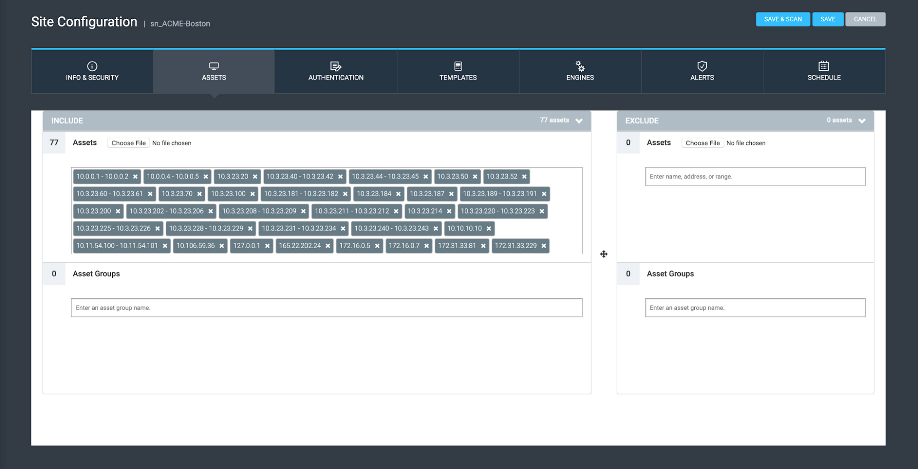Click the Include panel header title

67,121
